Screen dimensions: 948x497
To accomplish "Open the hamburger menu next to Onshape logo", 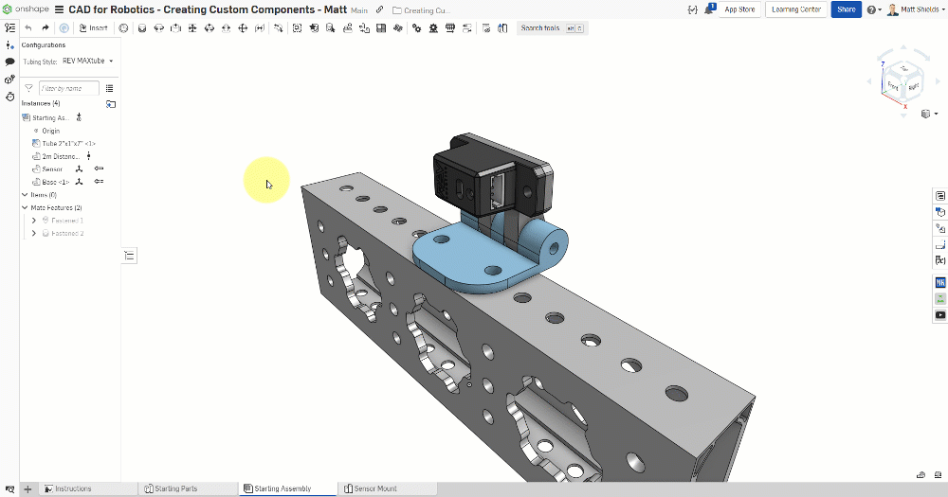I will point(60,9).
